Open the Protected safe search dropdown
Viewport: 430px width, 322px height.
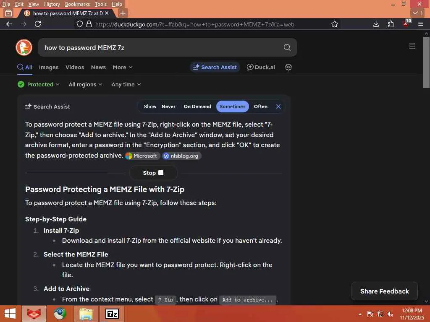click(x=38, y=84)
